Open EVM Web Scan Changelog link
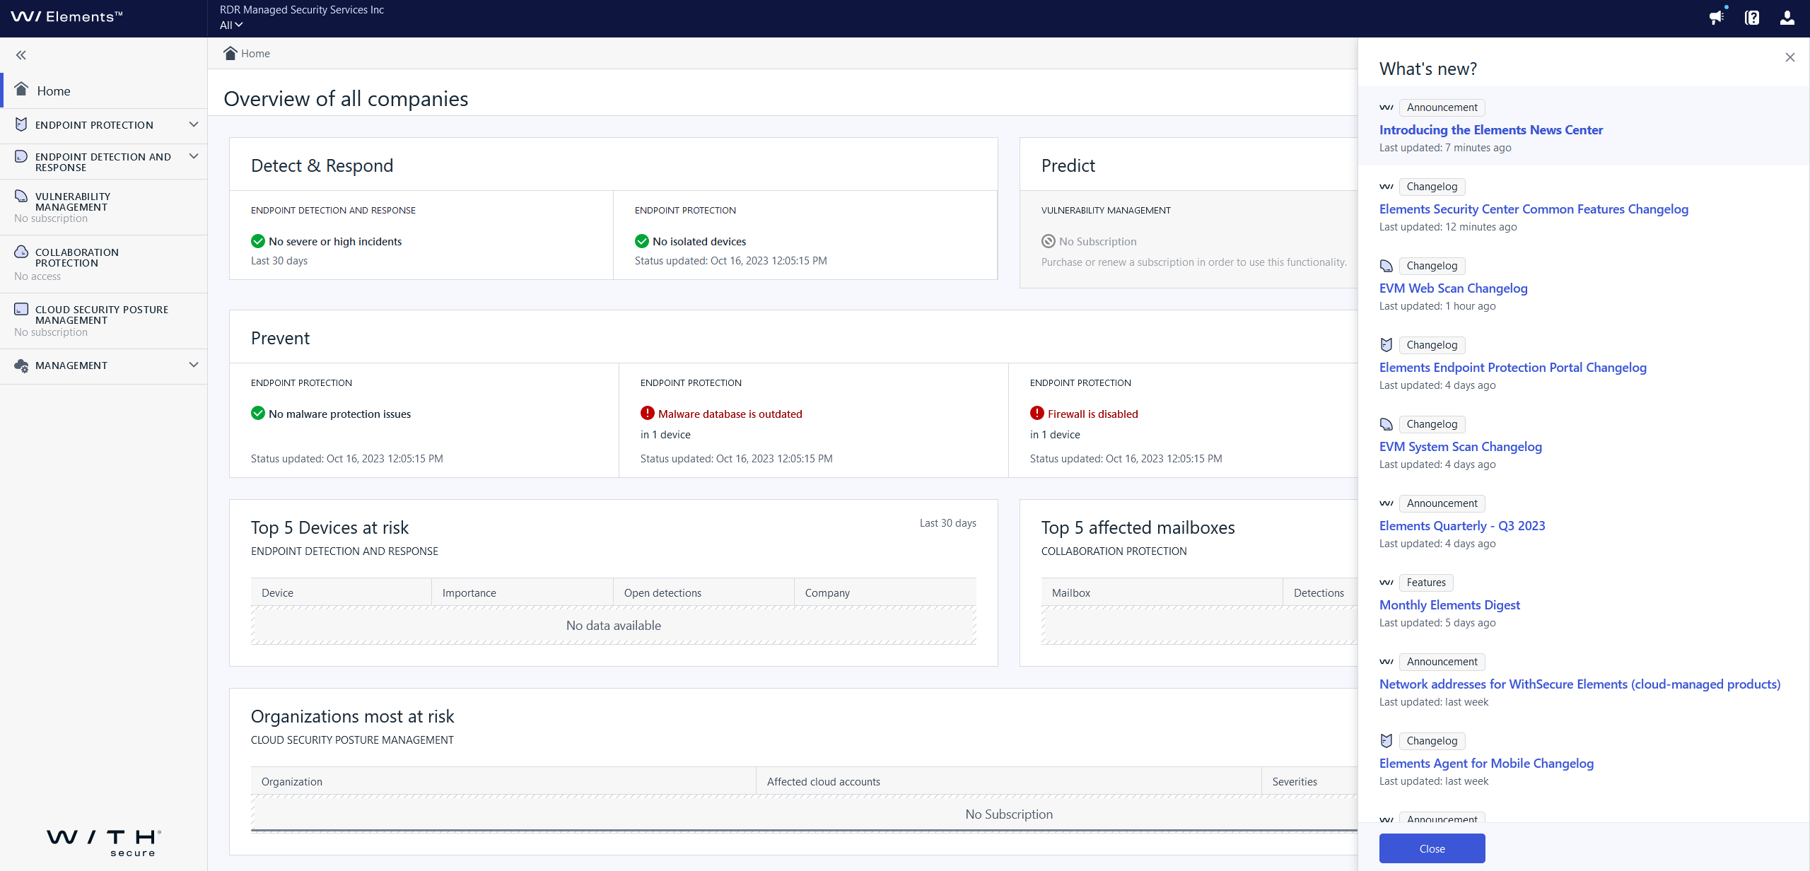Screen dimensions: 1810x871 (x=1453, y=288)
